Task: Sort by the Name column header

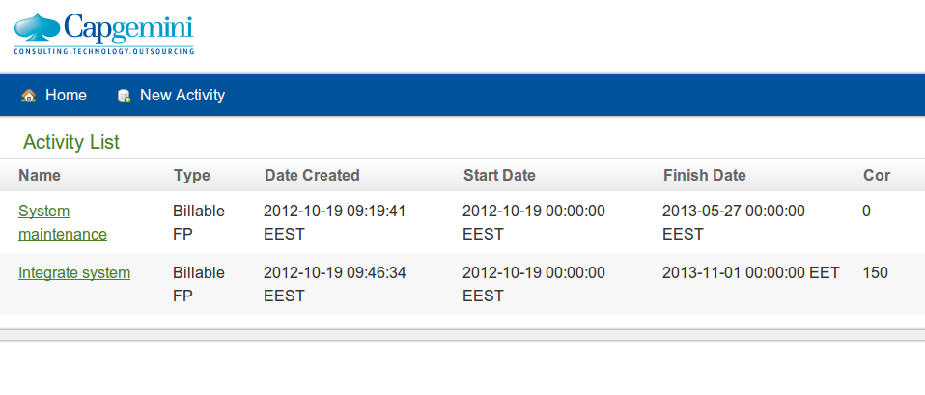Action: pos(40,176)
